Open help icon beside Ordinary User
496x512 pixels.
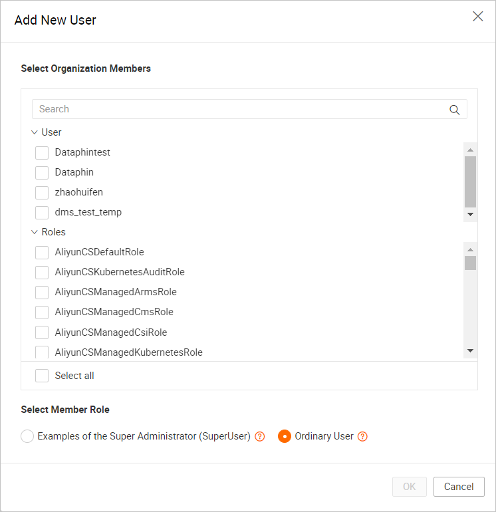click(x=362, y=436)
